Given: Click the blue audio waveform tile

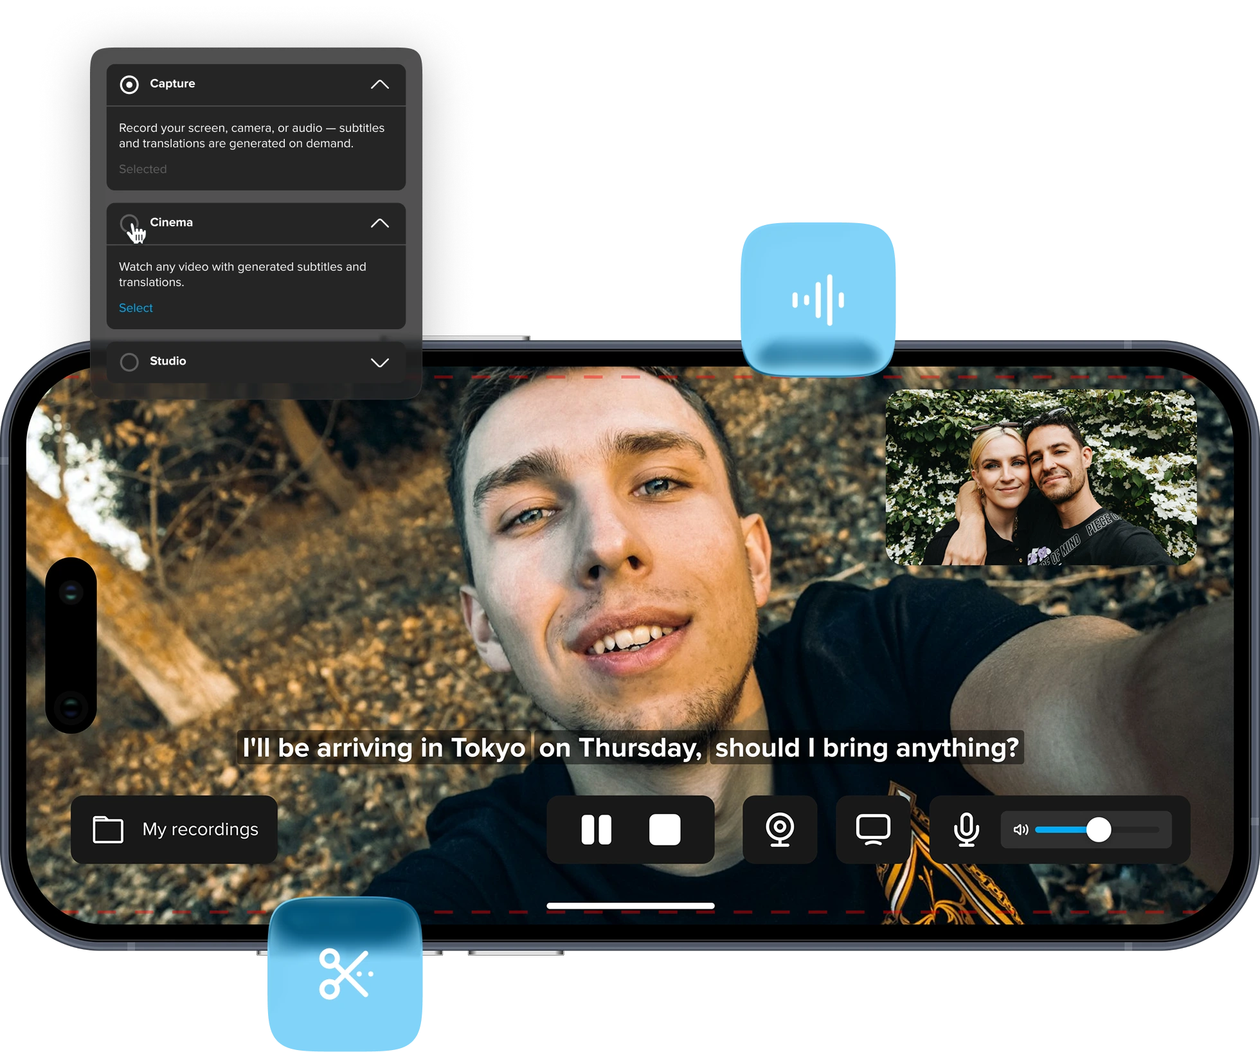Looking at the screenshot, I should click(x=818, y=300).
